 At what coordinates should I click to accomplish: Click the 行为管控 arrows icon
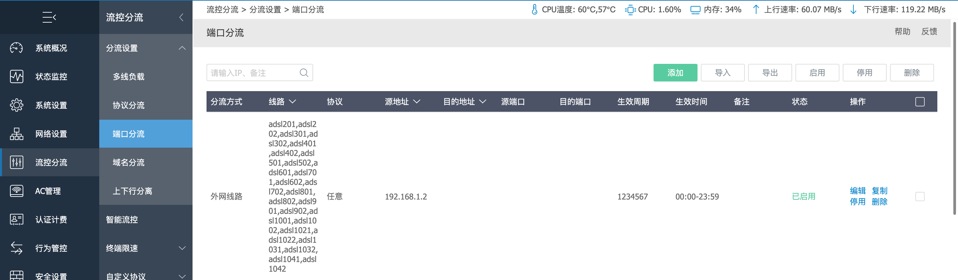point(16,248)
